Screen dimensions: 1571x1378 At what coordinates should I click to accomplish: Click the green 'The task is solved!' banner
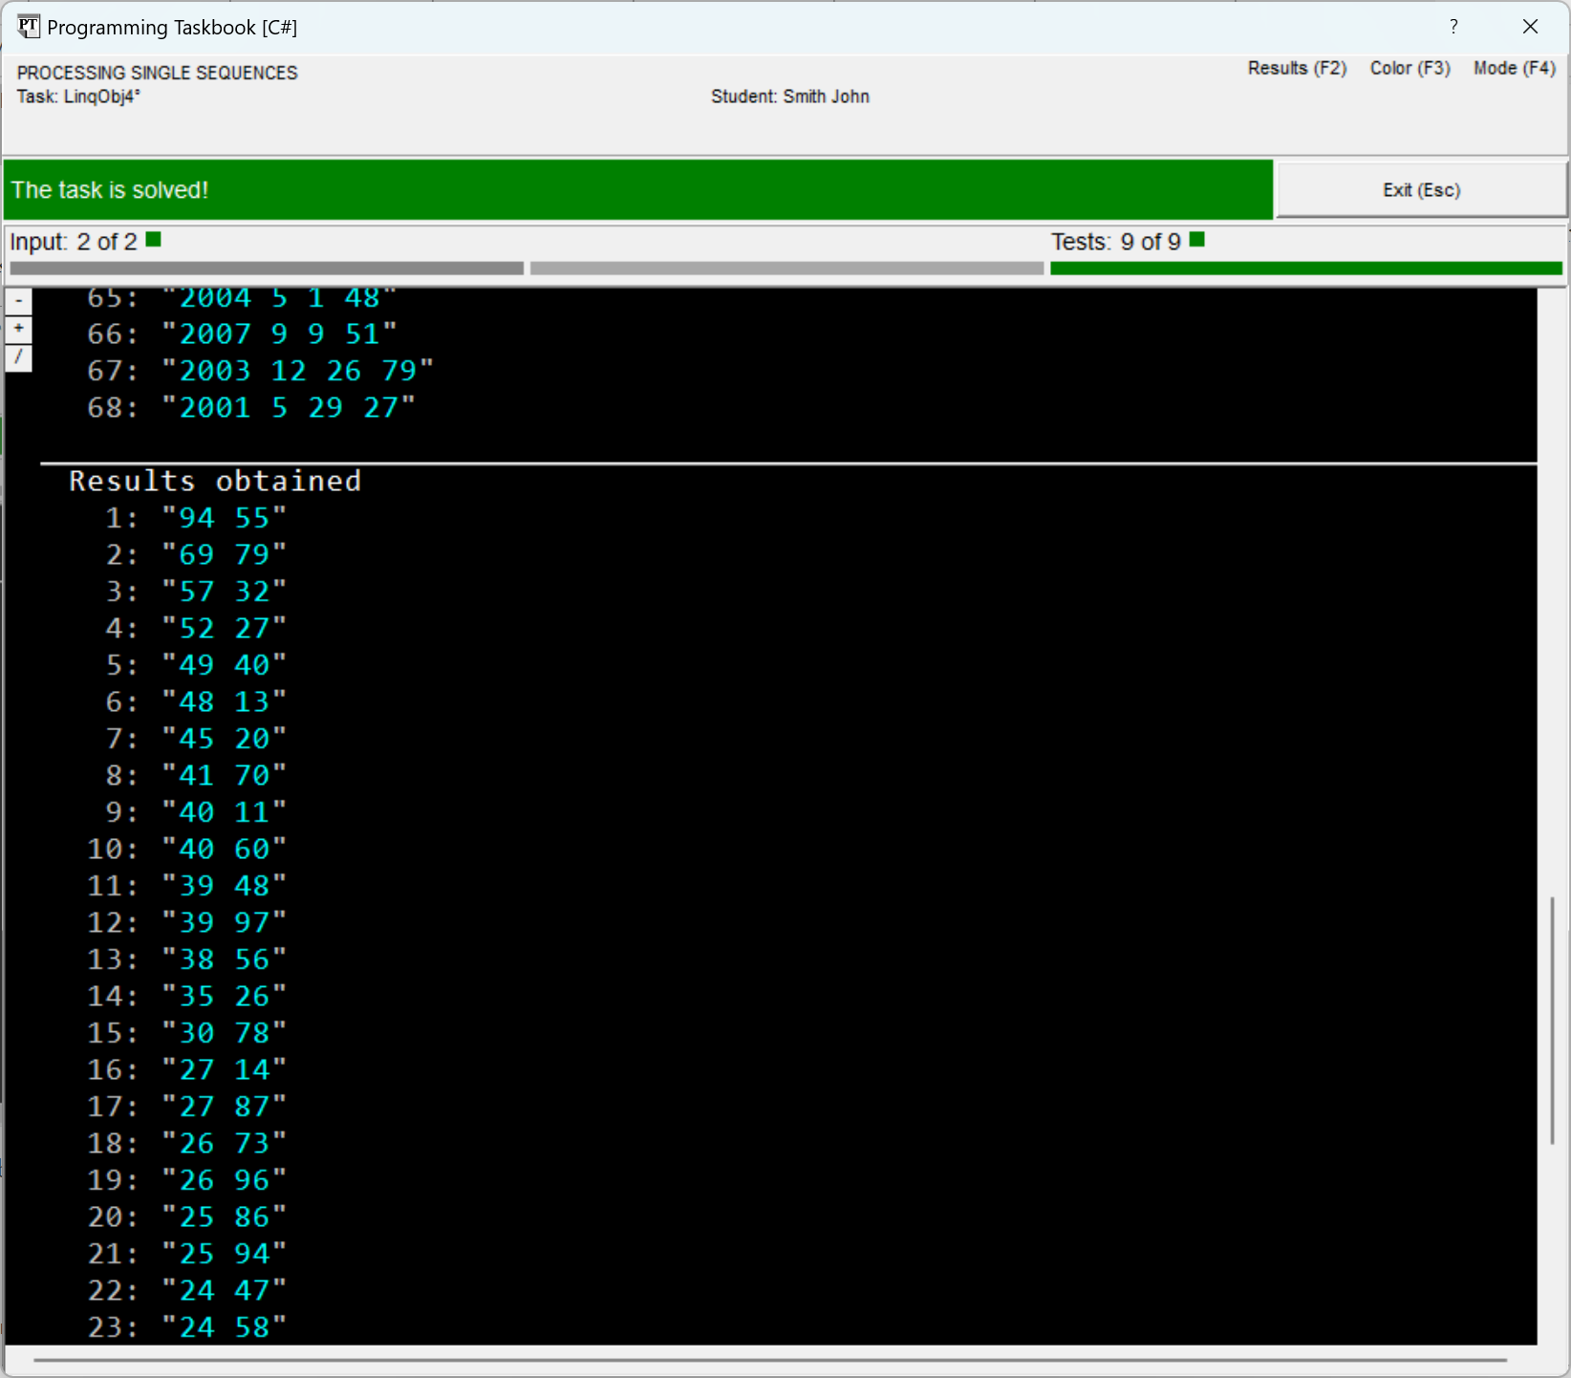pyautogui.click(x=637, y=189)
